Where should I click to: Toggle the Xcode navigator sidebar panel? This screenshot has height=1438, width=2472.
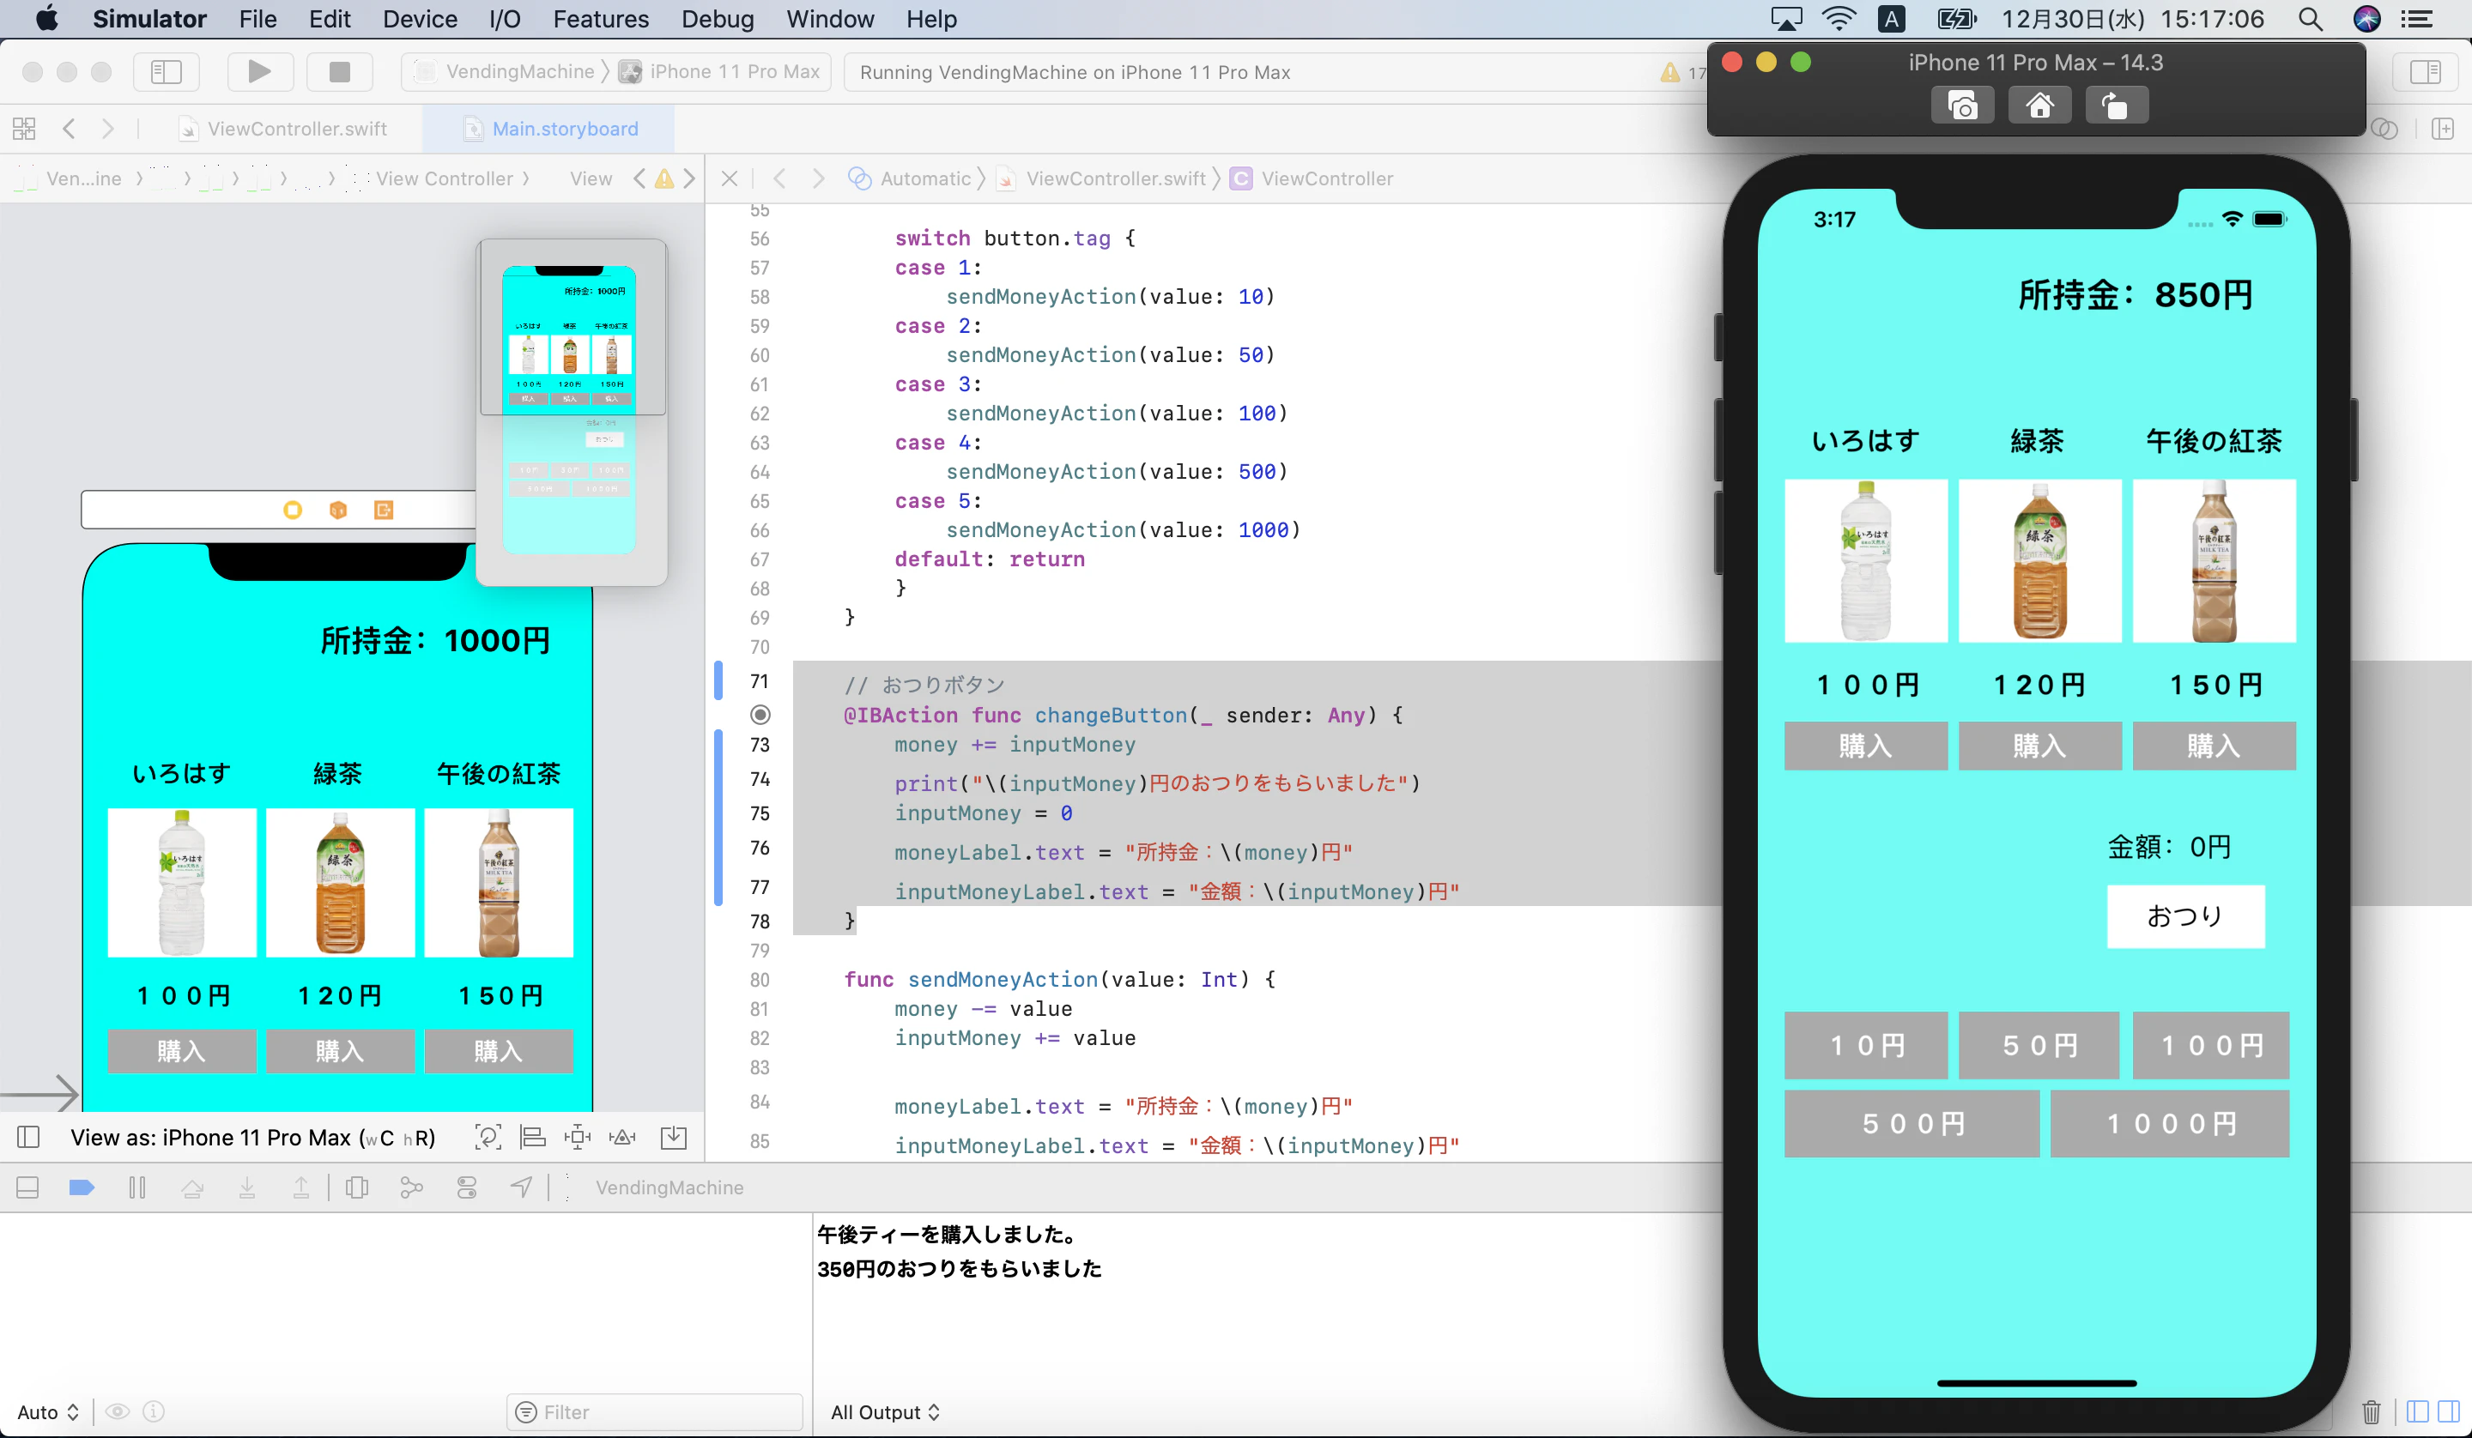pyautogui.click(x=166, y=71)
